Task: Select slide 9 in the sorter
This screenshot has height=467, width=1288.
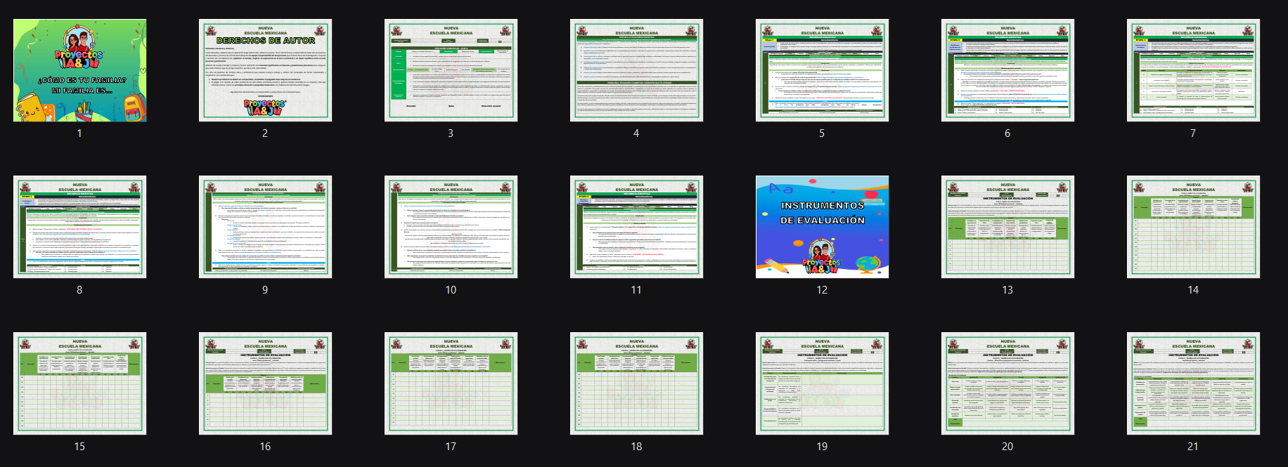Action: (x=265, y=227)
